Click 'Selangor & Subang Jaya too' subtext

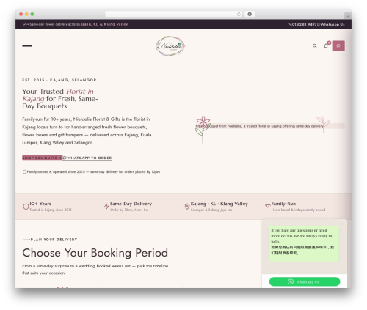(211, 210)
